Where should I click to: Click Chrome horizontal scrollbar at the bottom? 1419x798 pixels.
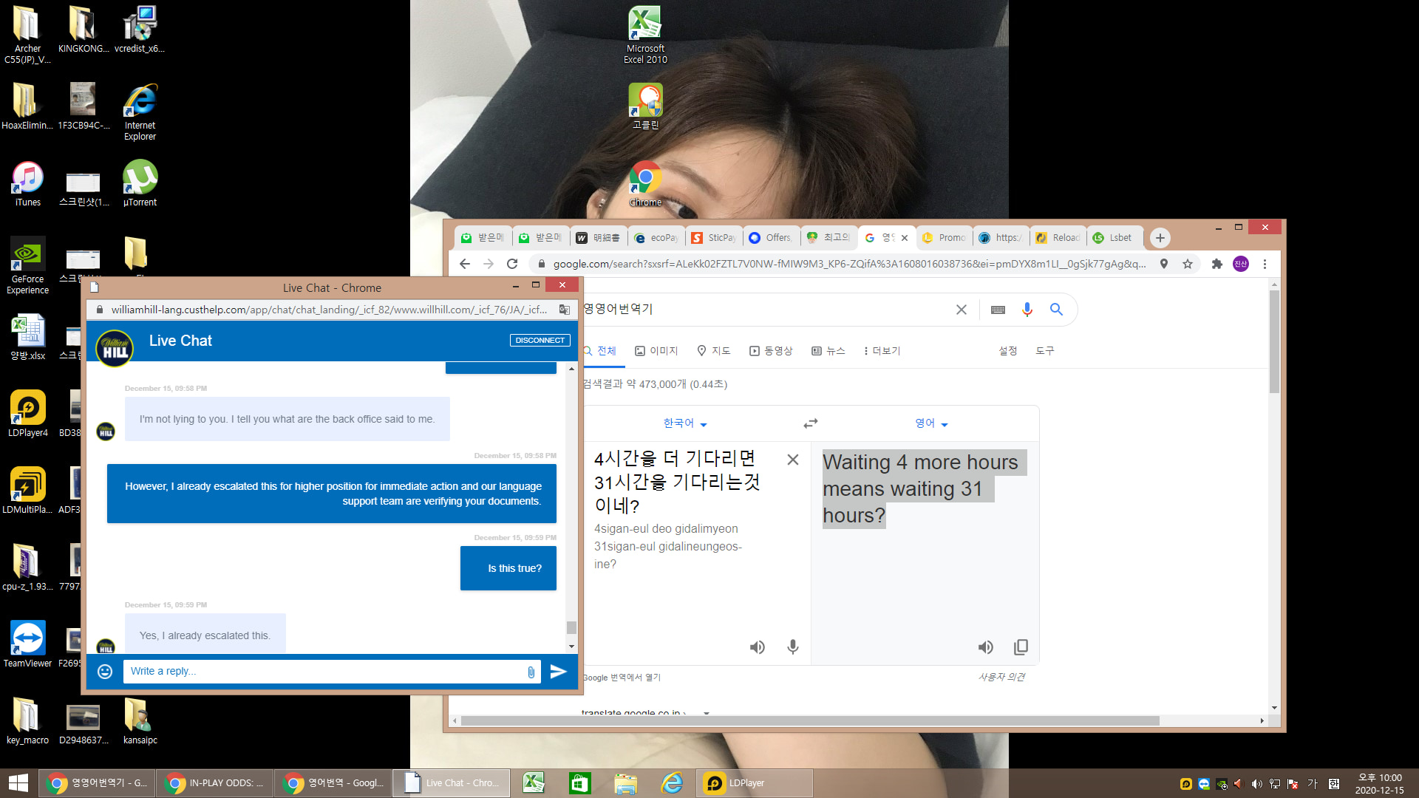coord(809,720)
